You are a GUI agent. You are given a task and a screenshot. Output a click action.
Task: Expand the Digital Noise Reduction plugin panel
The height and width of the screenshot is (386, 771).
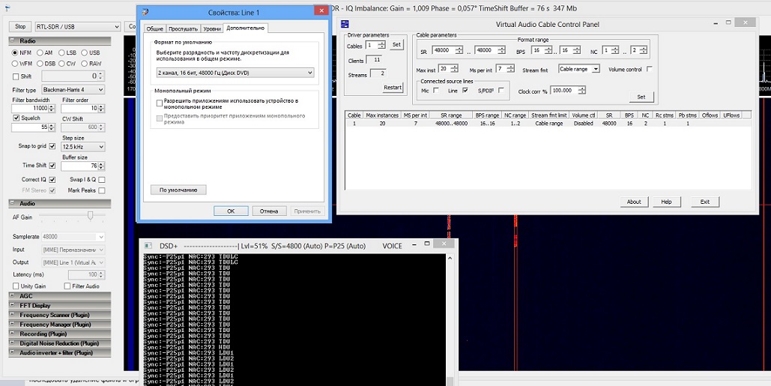click(59, 343)
